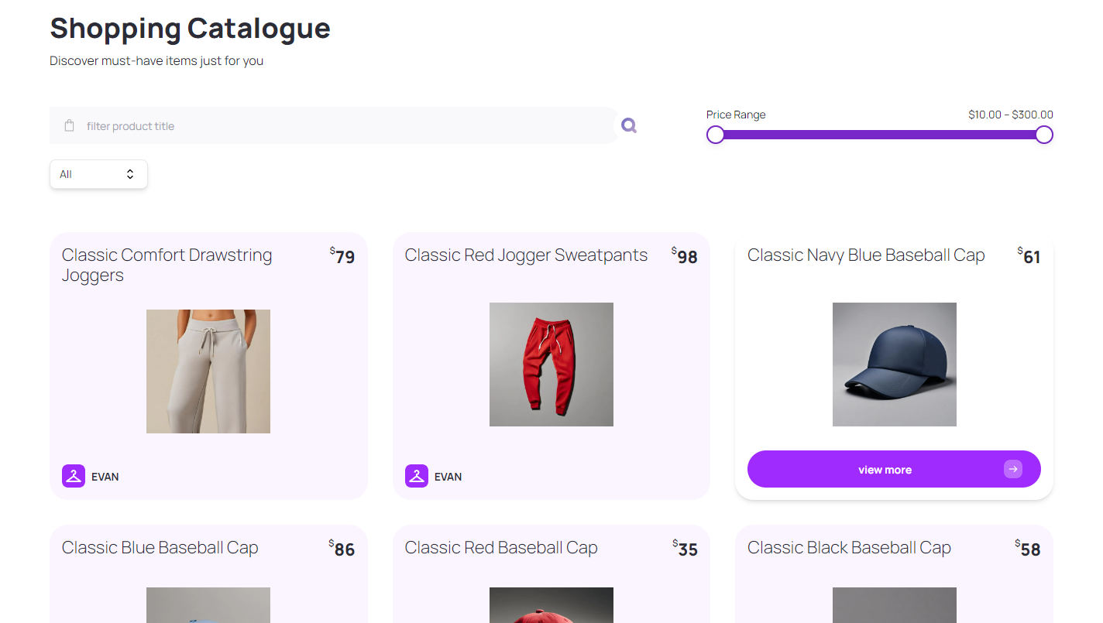Screen dimensions: 1103x623
Task: Open Classic Blue Baseball Cap product card
Action: [x=160, y=548]
